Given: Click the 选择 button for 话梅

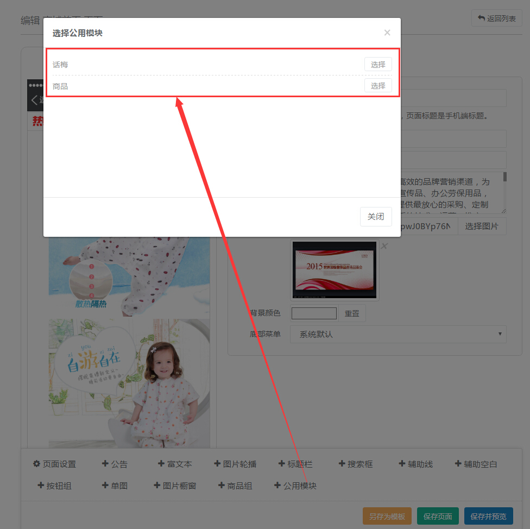Looking at the screenshot, I should [377, 65].
